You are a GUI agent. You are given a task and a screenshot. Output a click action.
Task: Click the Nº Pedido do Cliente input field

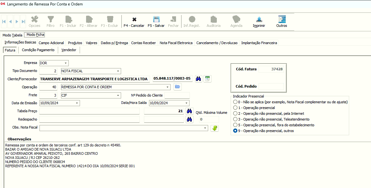tap(177, 95)
